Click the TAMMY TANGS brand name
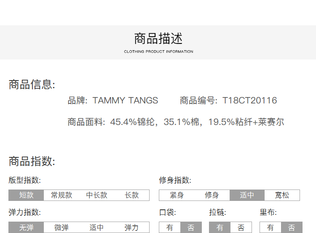The width and height of the screenshot is (316, 233). tap(125, 100)
